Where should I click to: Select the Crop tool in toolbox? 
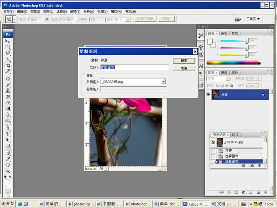point(8,65)
